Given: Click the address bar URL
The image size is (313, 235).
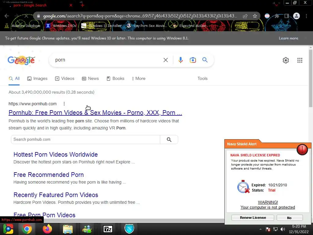Looking at the screenshot, I should click(x=140, y=16).
